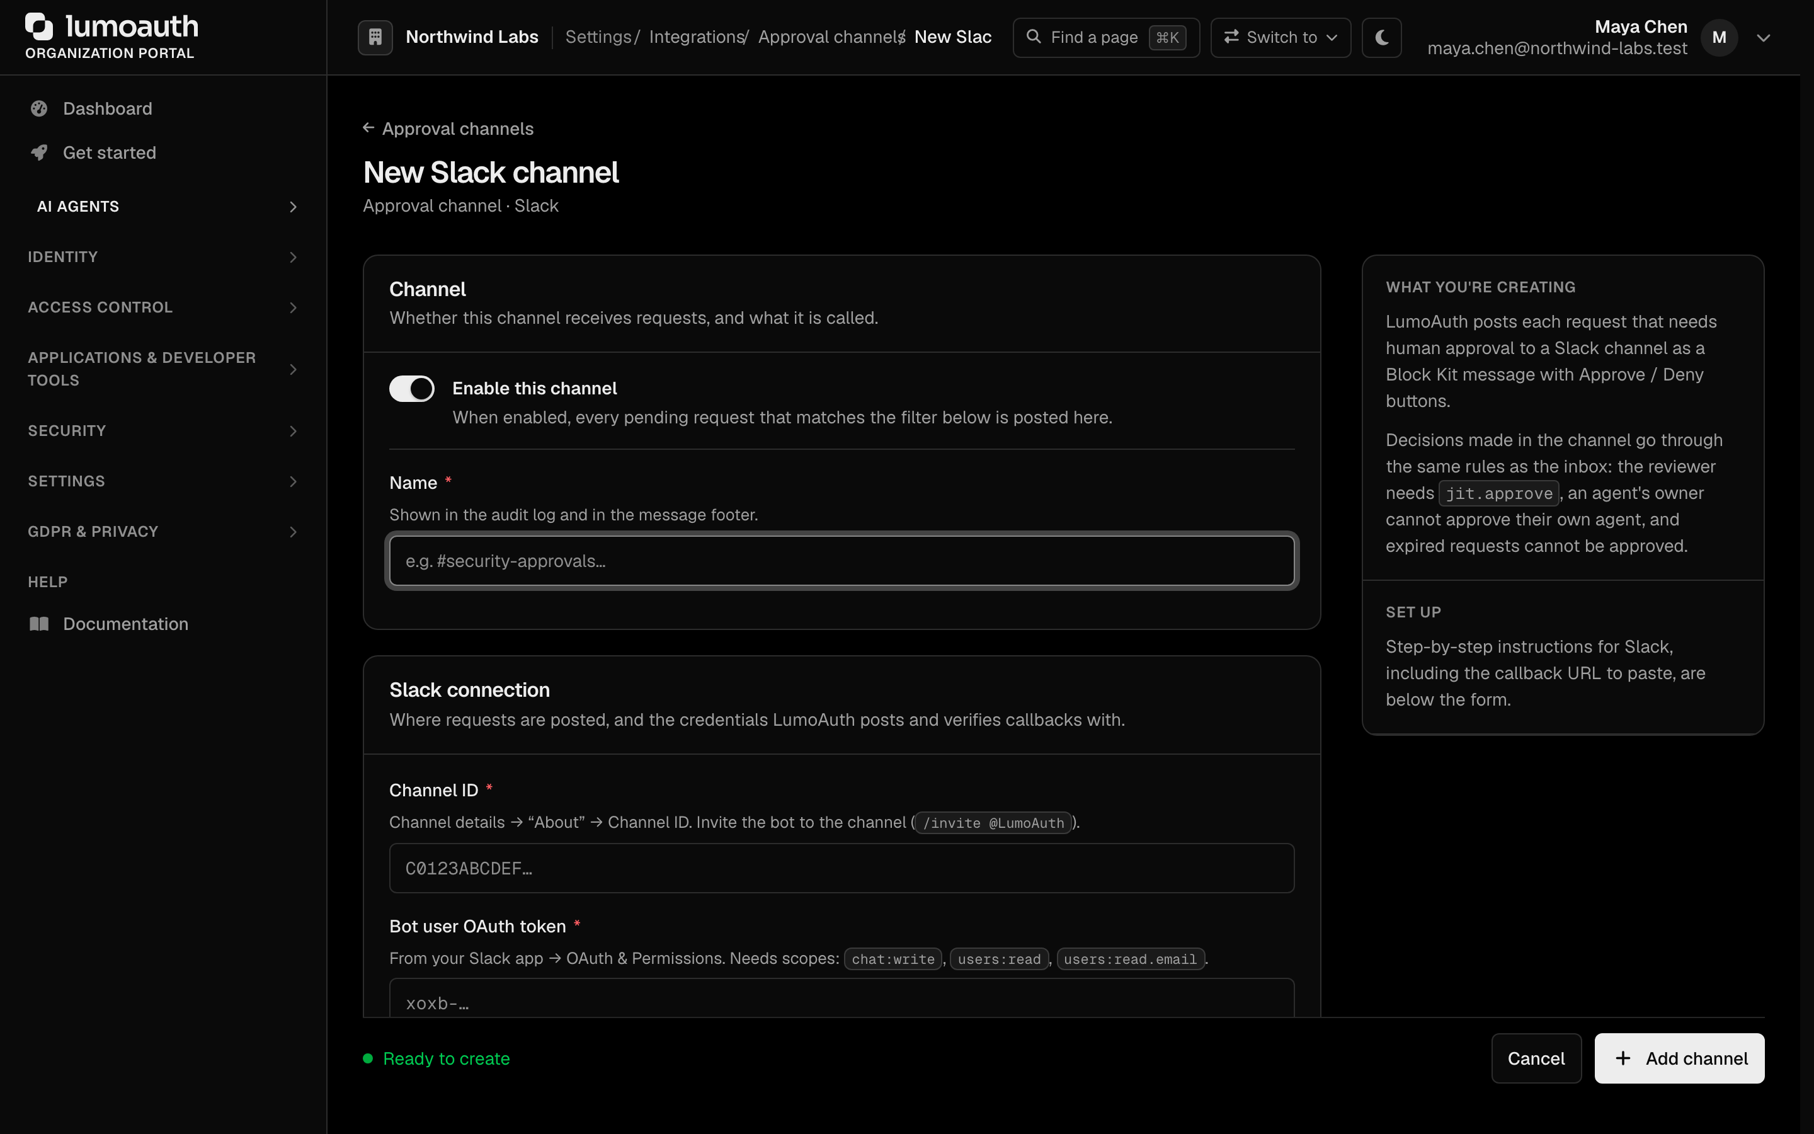Click the chat:write scope tag
The height and width of the screenshot is (1134, 1814).
pos(893,959)
